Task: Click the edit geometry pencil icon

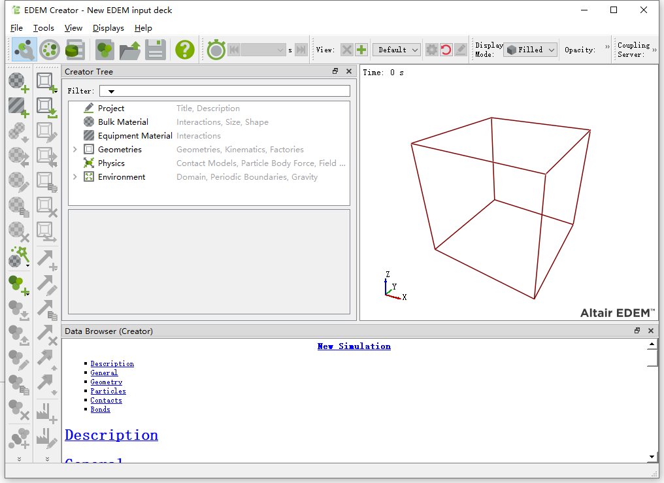Action: point(46,132)
